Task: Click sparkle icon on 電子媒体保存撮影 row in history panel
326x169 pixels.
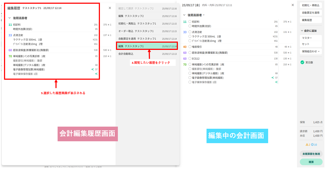Action: 96,74
